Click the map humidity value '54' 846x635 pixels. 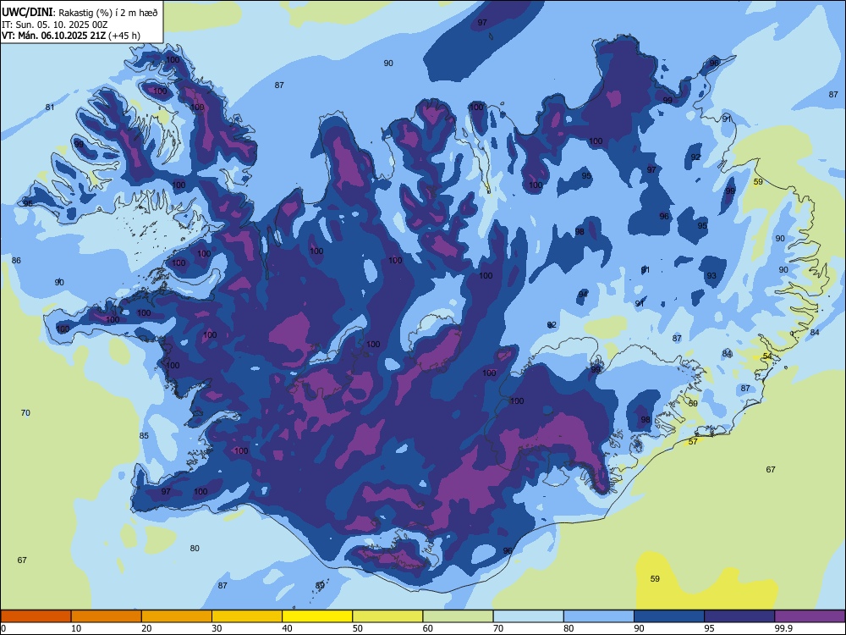pos(767,356)
